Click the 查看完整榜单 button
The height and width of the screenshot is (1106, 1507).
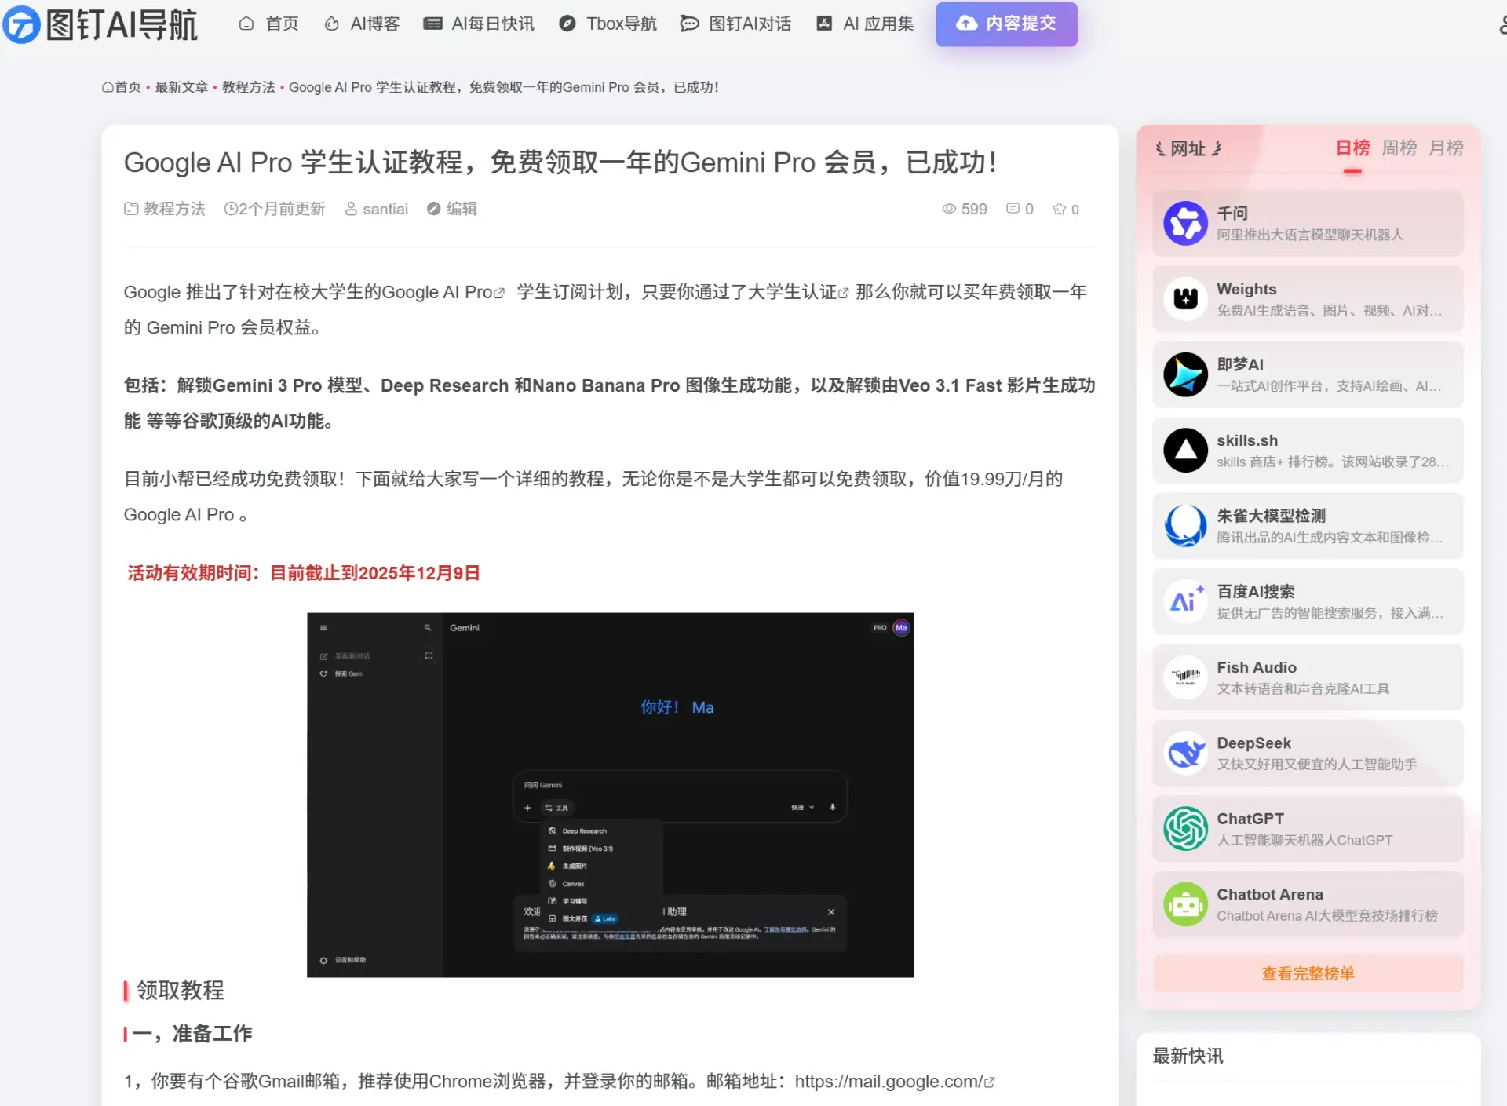pos(1308,973)
